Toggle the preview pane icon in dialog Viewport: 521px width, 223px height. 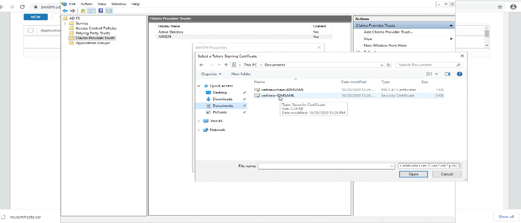point(447,74)
